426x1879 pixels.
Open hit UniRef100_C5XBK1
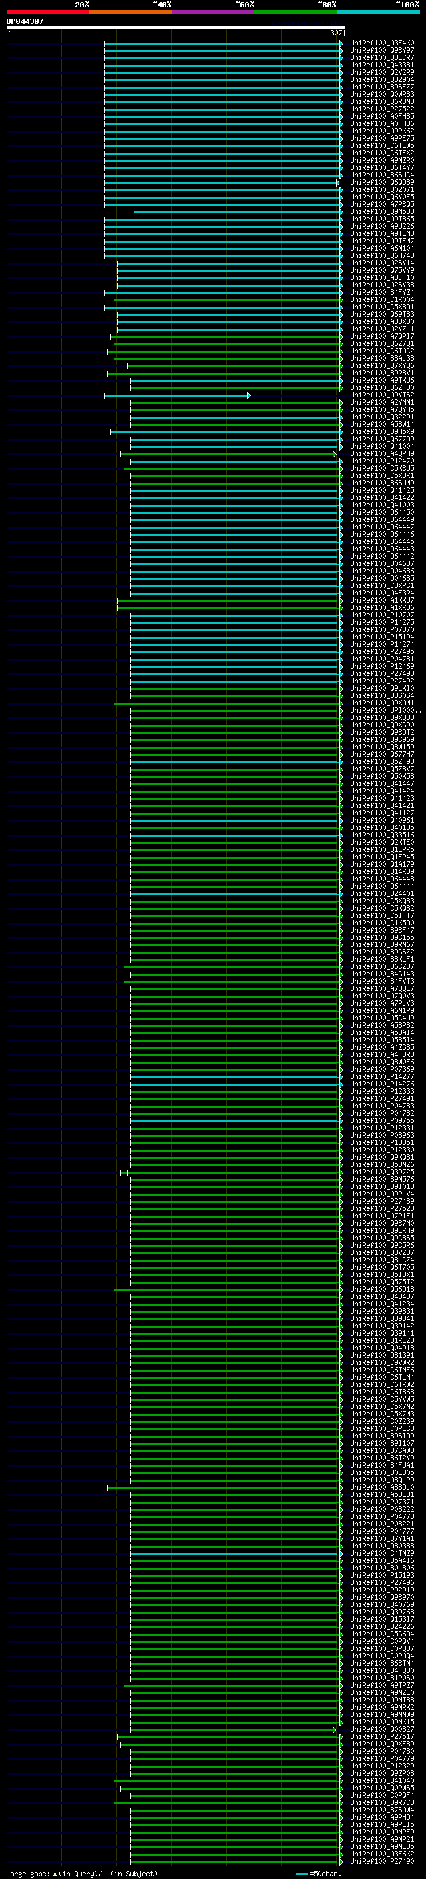pyautogui.click(x=381, y=476)
